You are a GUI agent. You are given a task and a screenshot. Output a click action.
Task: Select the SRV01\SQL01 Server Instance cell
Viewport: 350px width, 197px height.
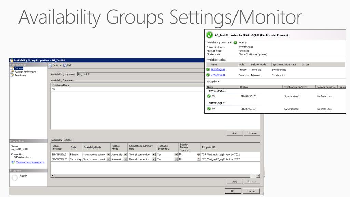(x=60, y=154)
